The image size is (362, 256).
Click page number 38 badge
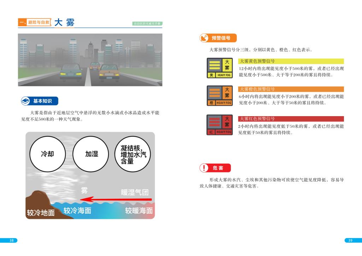point(11,240)
